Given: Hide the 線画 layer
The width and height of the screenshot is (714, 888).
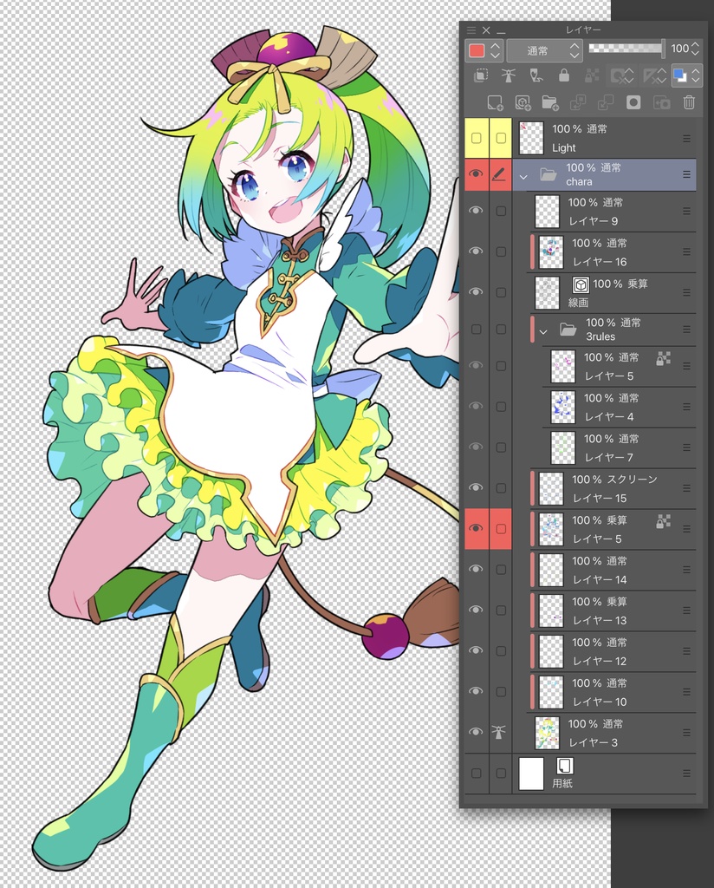Looking at the screenshot, I should point(476,292).
